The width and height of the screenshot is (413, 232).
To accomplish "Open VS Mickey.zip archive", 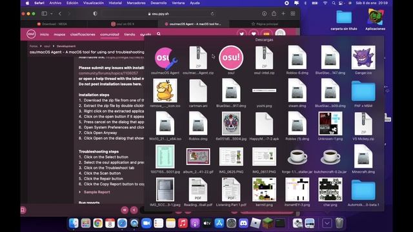I will [363, 124].
